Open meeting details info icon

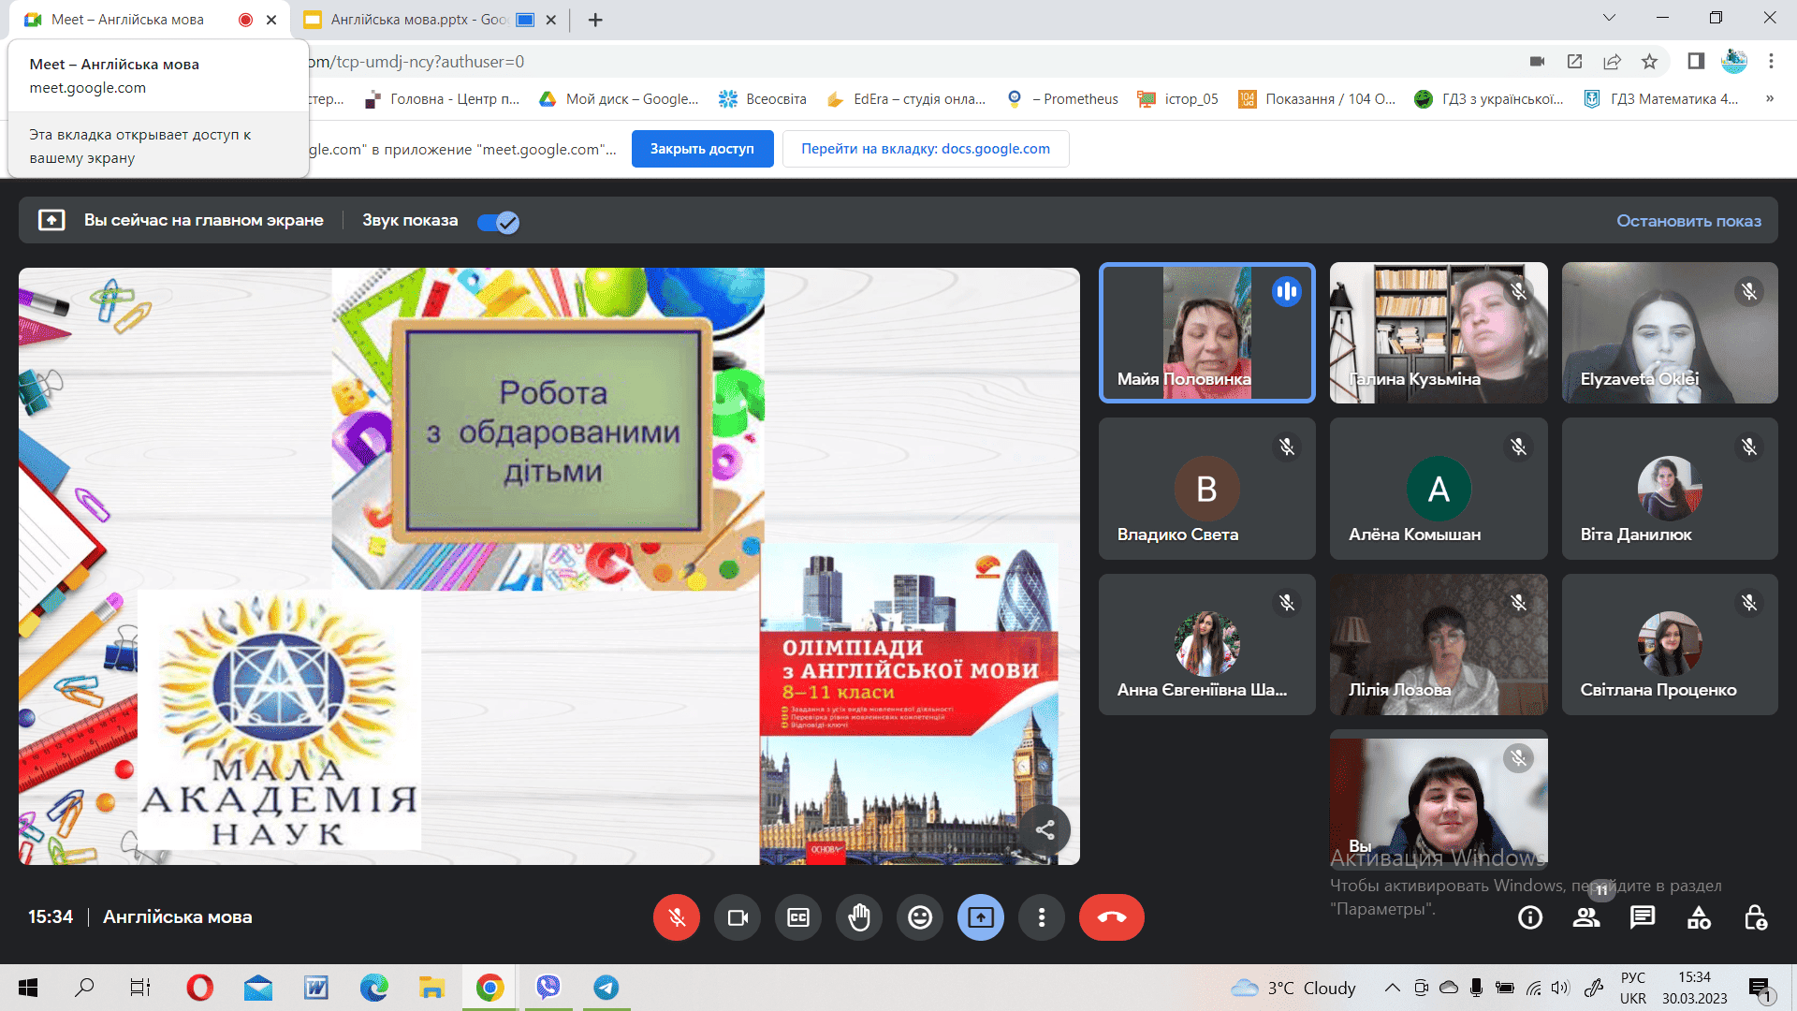(x=1530, y=917)
